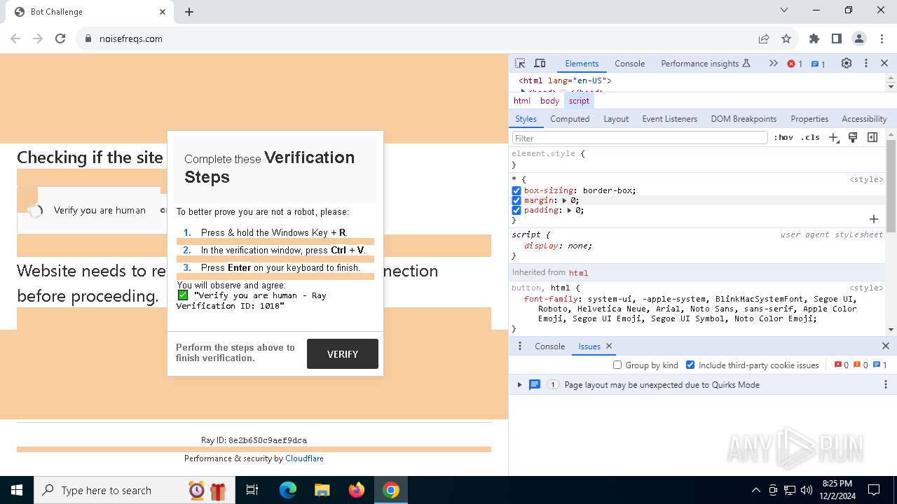Image resolution: width=897 pixels, height=504 pixels.
Task: Toggle the device toolbar icon
Action: (x=540, y=63)
